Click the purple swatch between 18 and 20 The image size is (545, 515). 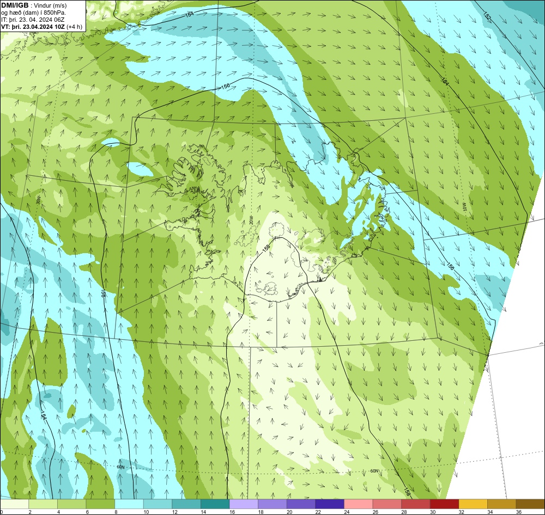click(x=272, y=504)
